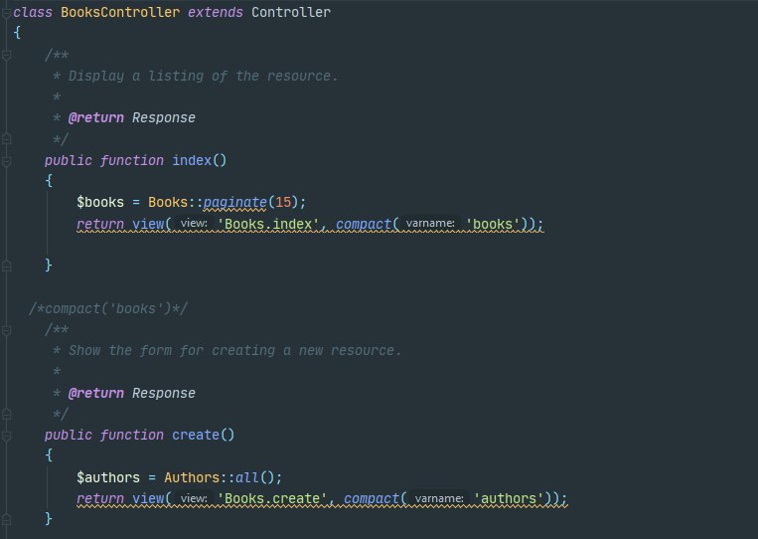Screen dimensions: 758x539
Task: Click 'public' keyword before function create
Action: (69, 435)
